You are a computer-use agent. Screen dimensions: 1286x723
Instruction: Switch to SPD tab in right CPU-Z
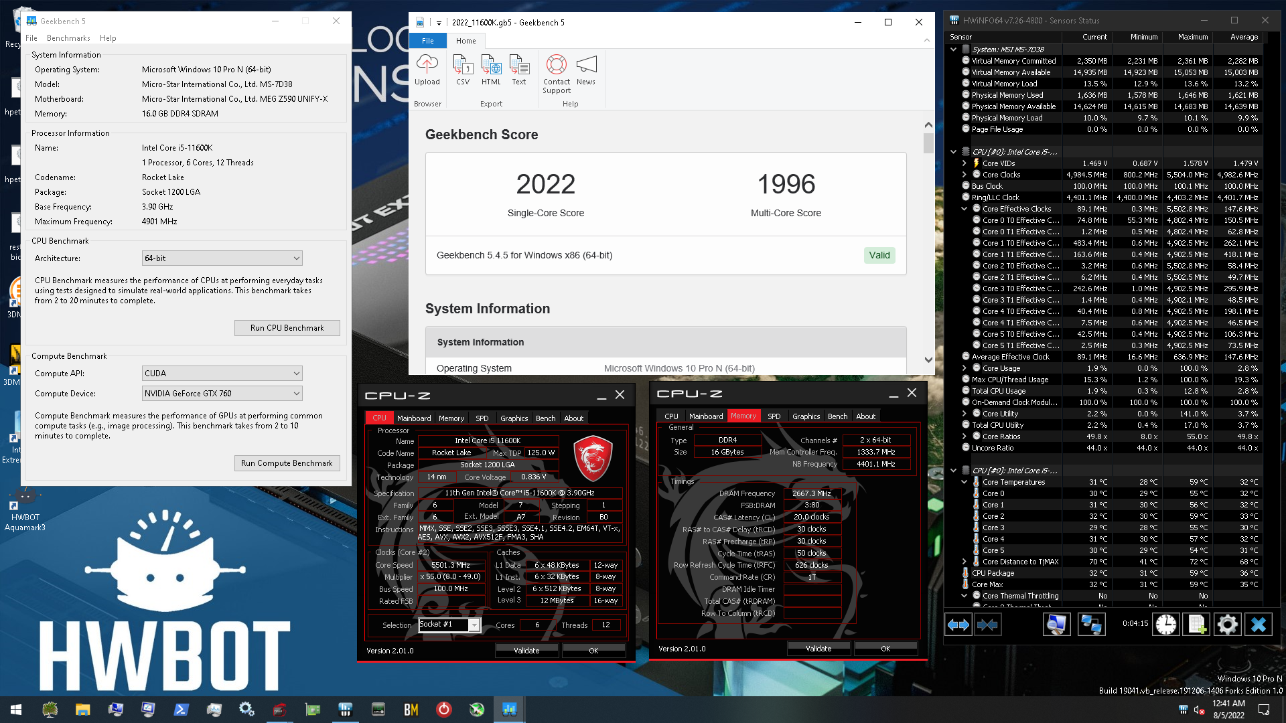click(x=774, y=416)
